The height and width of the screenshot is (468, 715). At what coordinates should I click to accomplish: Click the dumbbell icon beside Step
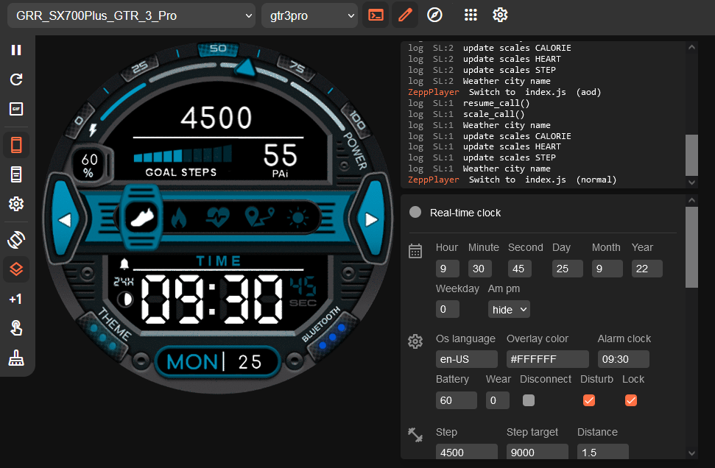pyautogui.click(x=415, y=435)
